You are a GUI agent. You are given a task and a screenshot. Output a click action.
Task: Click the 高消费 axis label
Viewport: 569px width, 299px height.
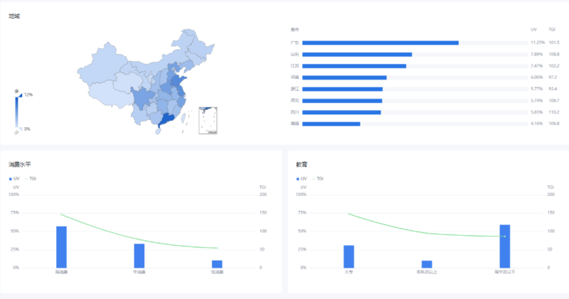tap(61, 272)
